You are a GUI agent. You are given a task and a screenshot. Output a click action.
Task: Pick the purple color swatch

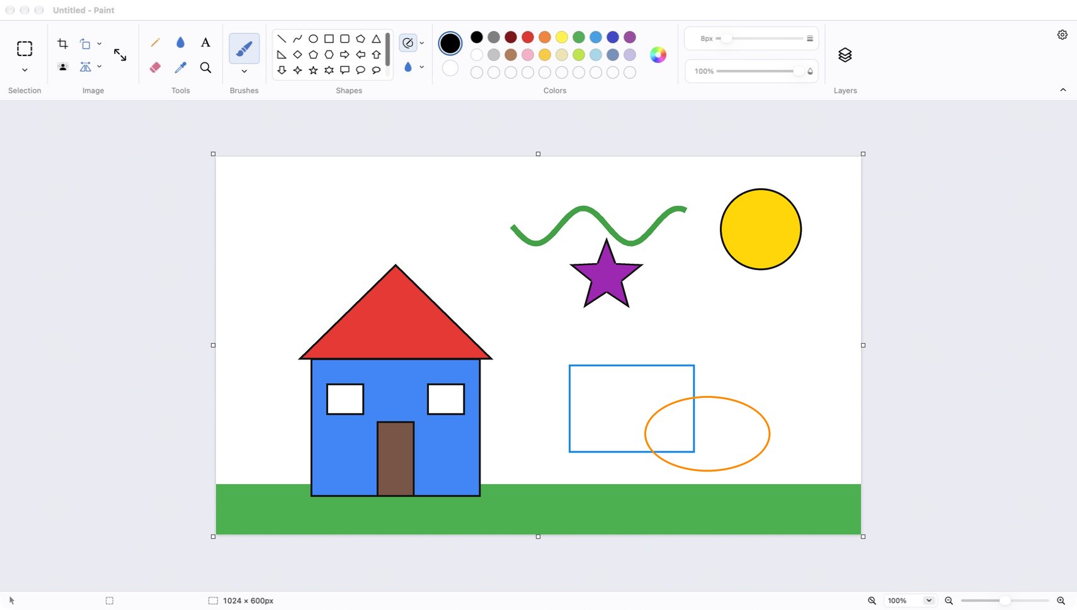point(630,37)
